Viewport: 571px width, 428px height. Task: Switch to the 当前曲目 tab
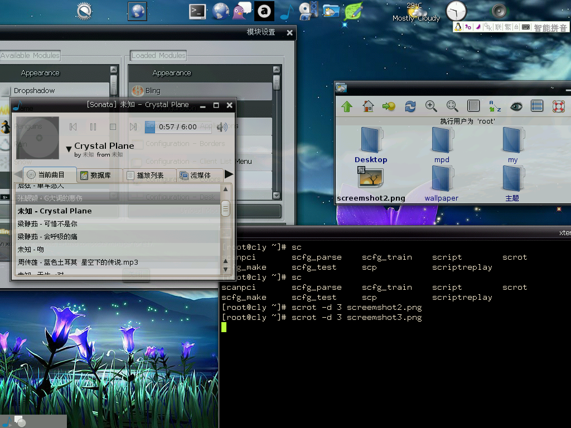point(50,175)
